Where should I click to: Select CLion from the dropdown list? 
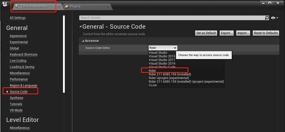point(153,85)
